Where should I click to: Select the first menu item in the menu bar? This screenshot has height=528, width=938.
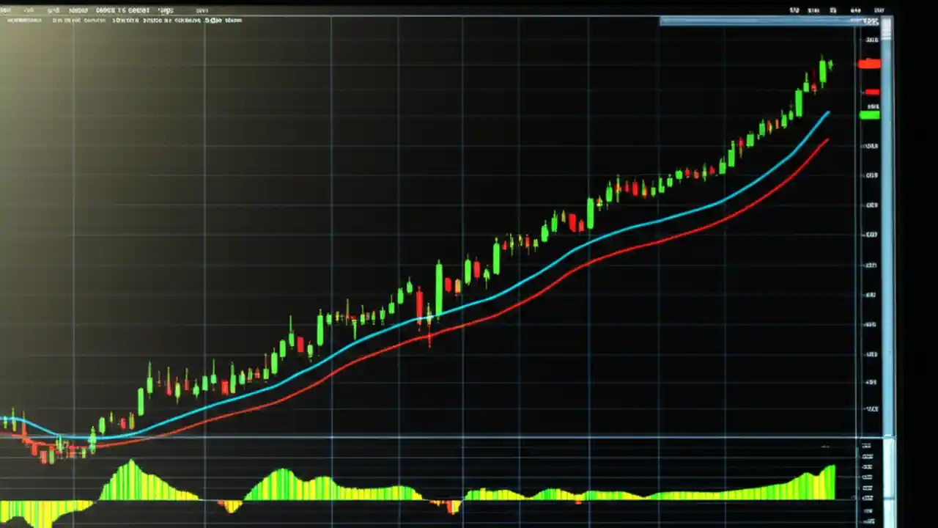(6, 10)
